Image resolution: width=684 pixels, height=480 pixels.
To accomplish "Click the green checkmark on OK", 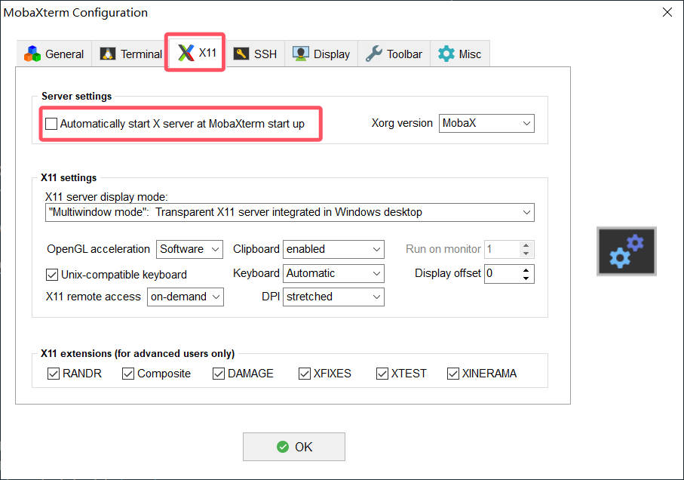I will (283, 447).
